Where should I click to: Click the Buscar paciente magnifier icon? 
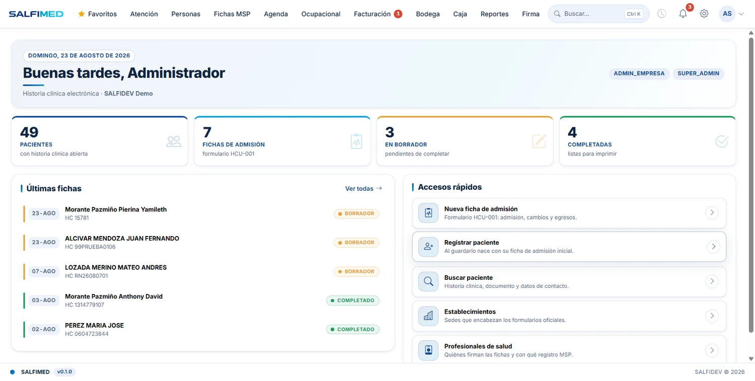click(x=428, y=281)
